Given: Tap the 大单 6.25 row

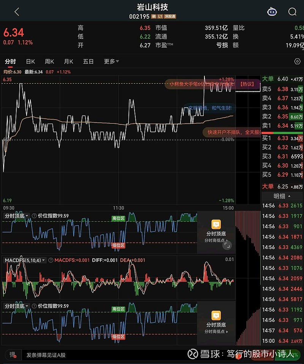Looking at the screenshot, I should pyautogui.click(x=282, y=187).
